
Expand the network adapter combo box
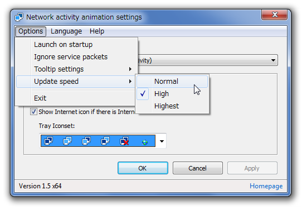tap(273, 60)
